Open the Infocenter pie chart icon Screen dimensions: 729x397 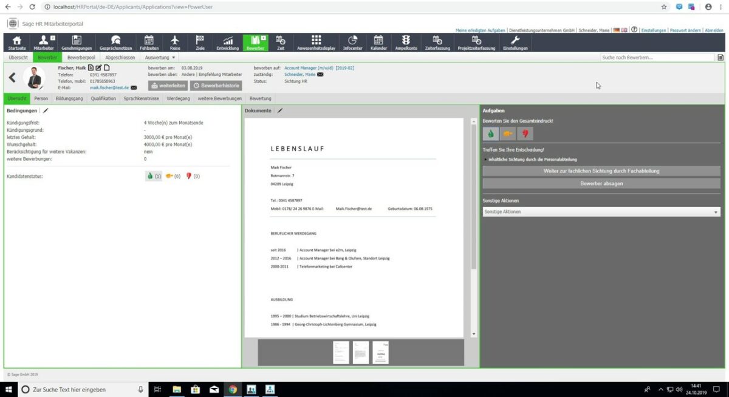coord(352,40)
